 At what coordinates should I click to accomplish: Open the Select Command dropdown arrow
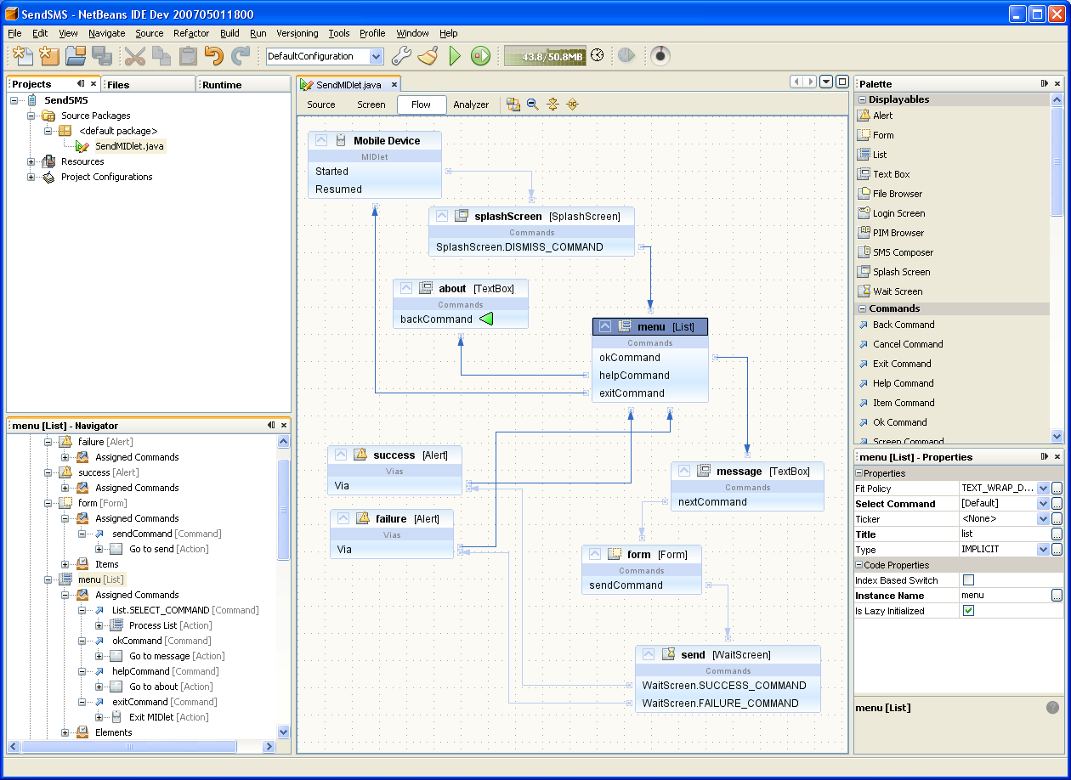point(1043,504)
